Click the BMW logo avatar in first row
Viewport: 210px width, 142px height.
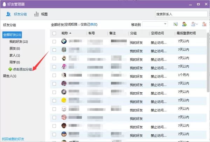click(64, 41)
